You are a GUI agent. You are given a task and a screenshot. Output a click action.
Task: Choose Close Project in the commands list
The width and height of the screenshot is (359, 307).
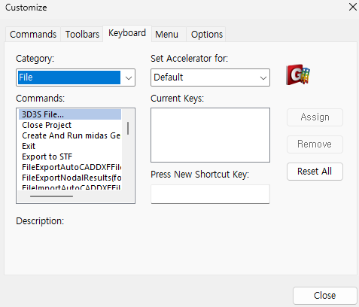[x=70, y=125]
